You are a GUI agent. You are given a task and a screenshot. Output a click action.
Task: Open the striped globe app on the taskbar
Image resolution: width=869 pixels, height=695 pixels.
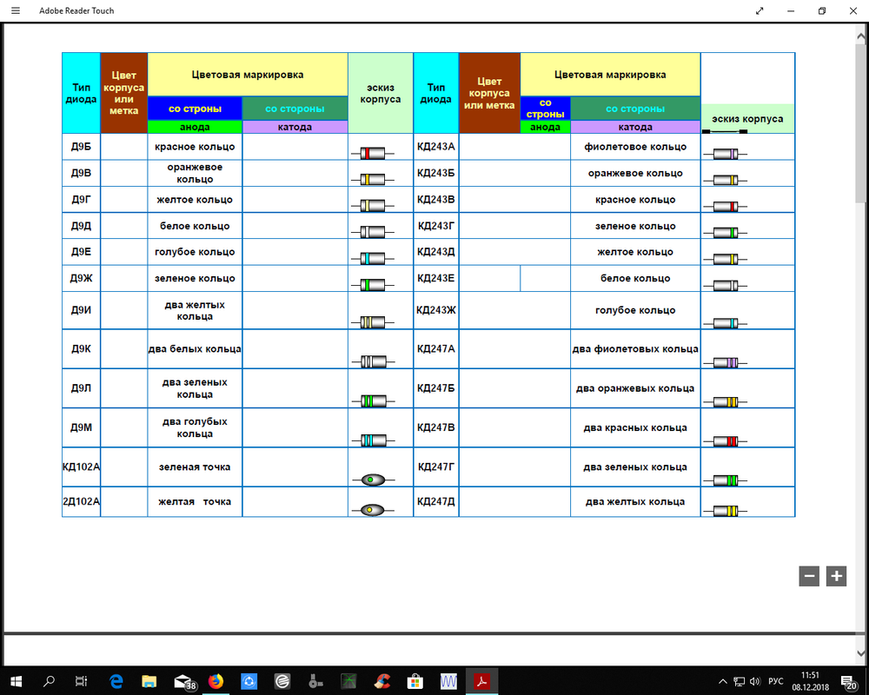[282, 681]
